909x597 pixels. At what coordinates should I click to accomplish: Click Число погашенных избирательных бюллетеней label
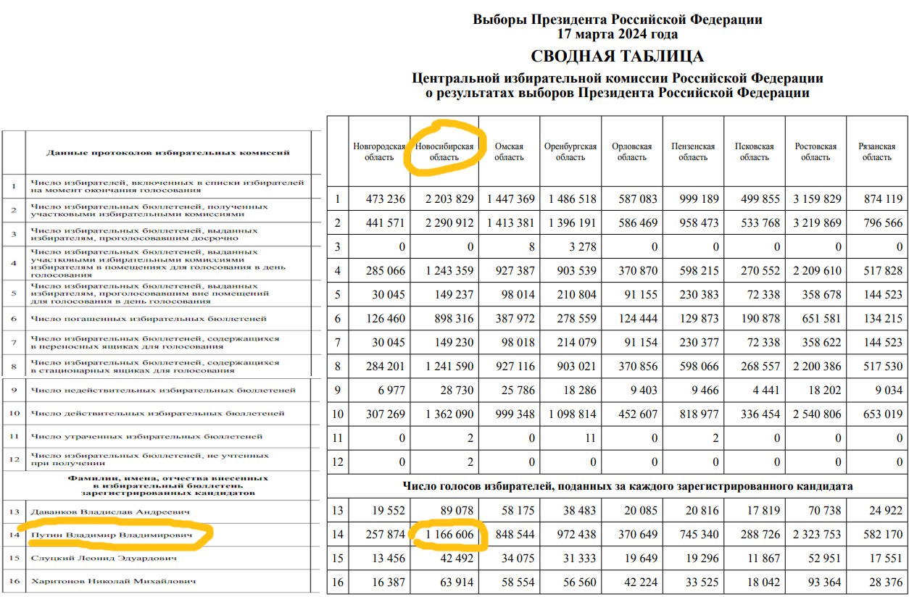point(149,319)
